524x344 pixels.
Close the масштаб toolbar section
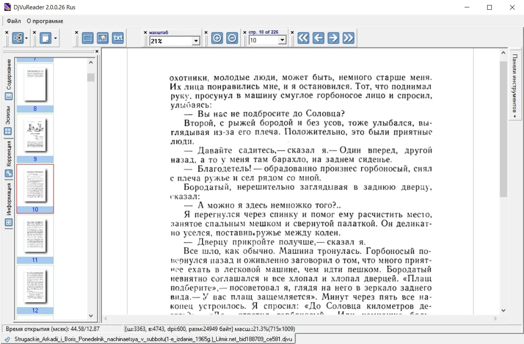click(x=145, y=33)
